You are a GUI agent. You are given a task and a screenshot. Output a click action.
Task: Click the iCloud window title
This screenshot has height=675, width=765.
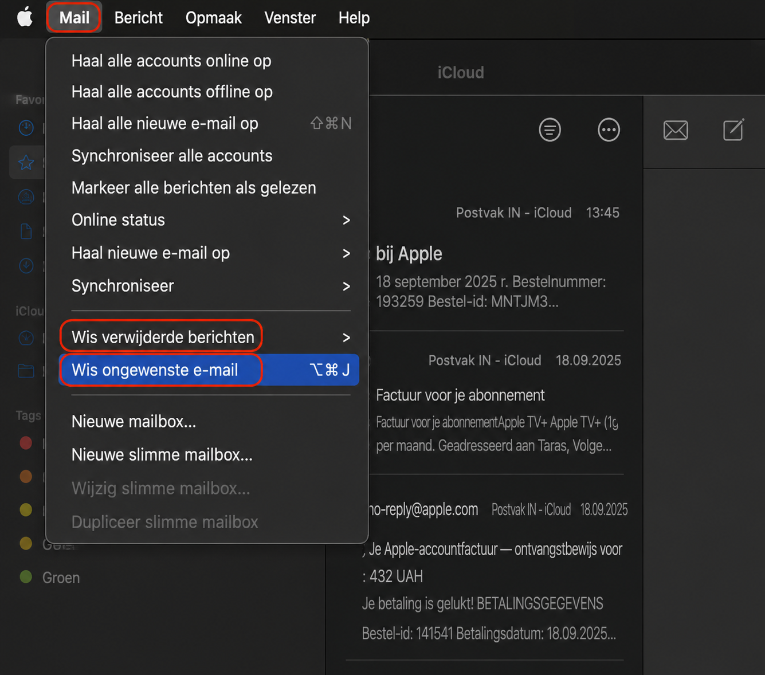pos(461,73)
